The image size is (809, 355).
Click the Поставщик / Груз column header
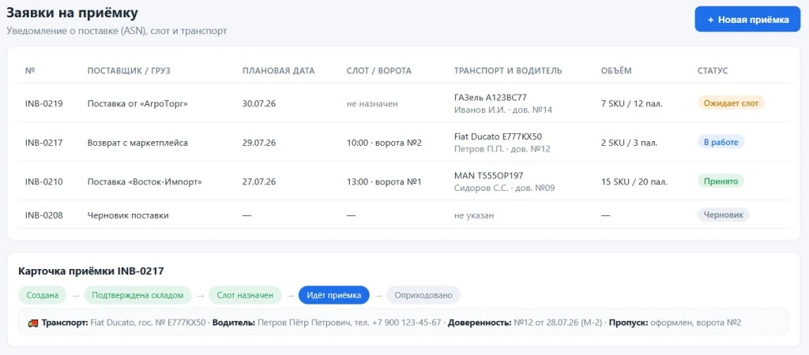click(x=129, y=70)
